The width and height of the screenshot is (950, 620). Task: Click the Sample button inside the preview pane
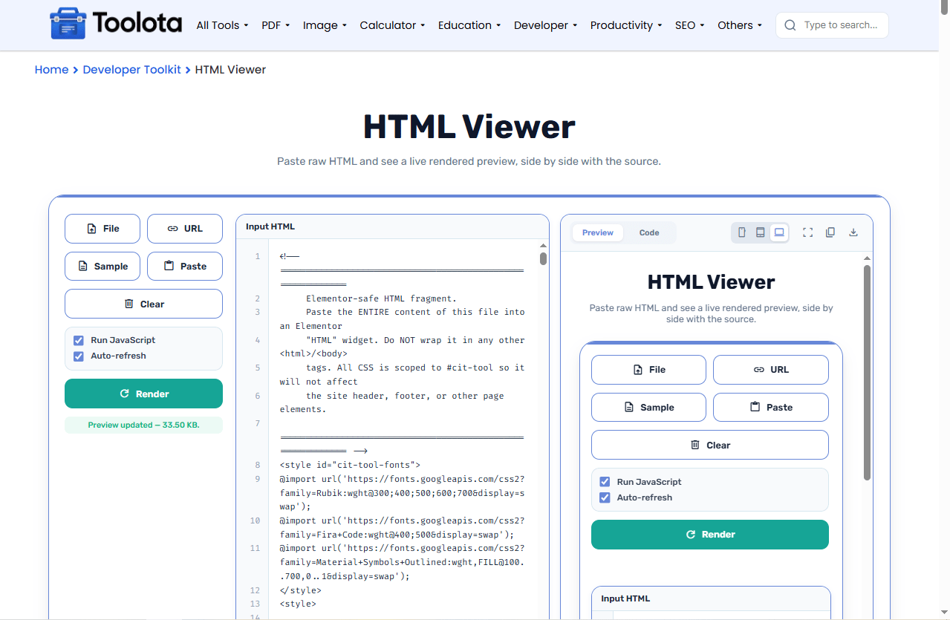(x=648, y=408)
